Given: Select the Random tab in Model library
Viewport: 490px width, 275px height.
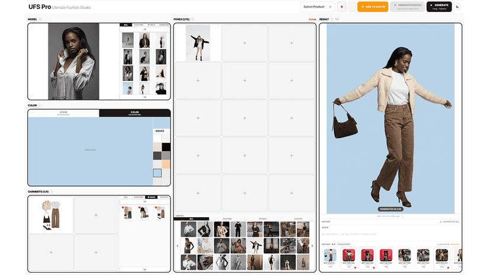Looking at the screenshot, I should coord(164,25).
